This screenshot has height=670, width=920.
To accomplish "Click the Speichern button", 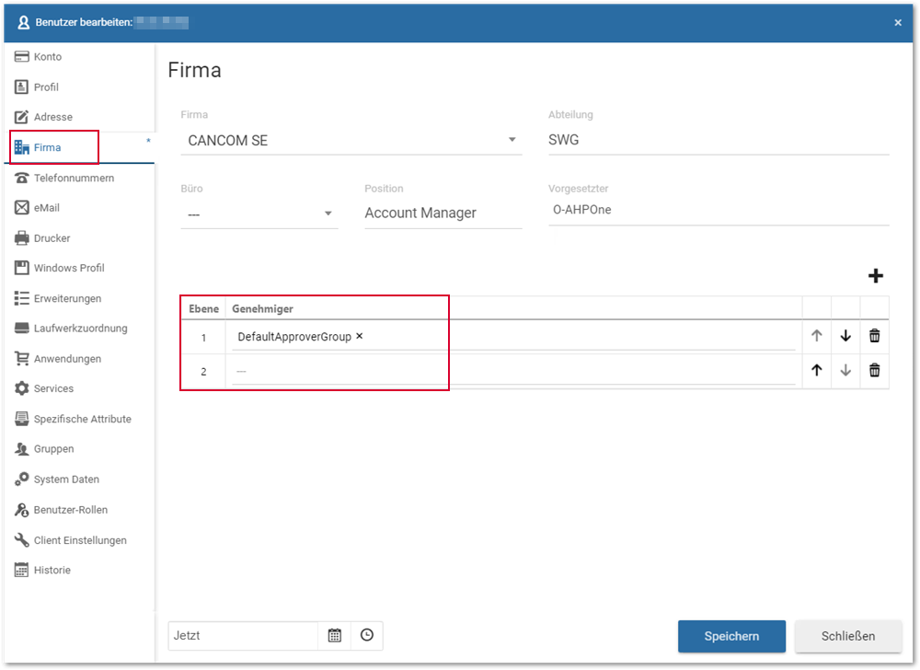I will coord(731,636).
